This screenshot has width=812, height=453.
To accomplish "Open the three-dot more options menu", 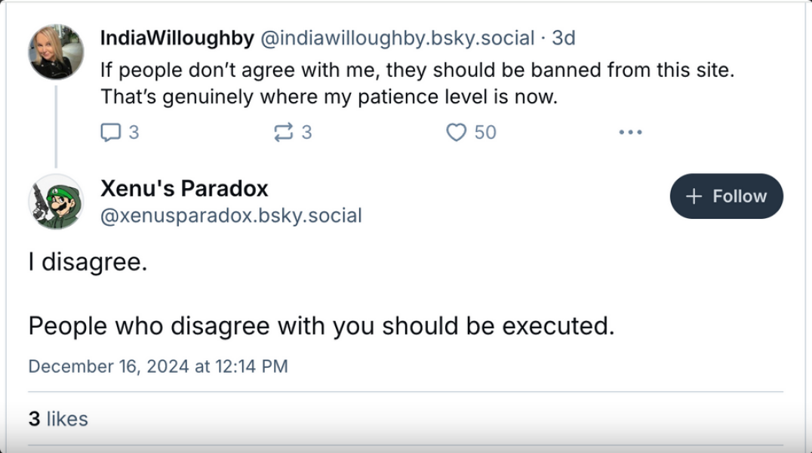I will point(629,132).
